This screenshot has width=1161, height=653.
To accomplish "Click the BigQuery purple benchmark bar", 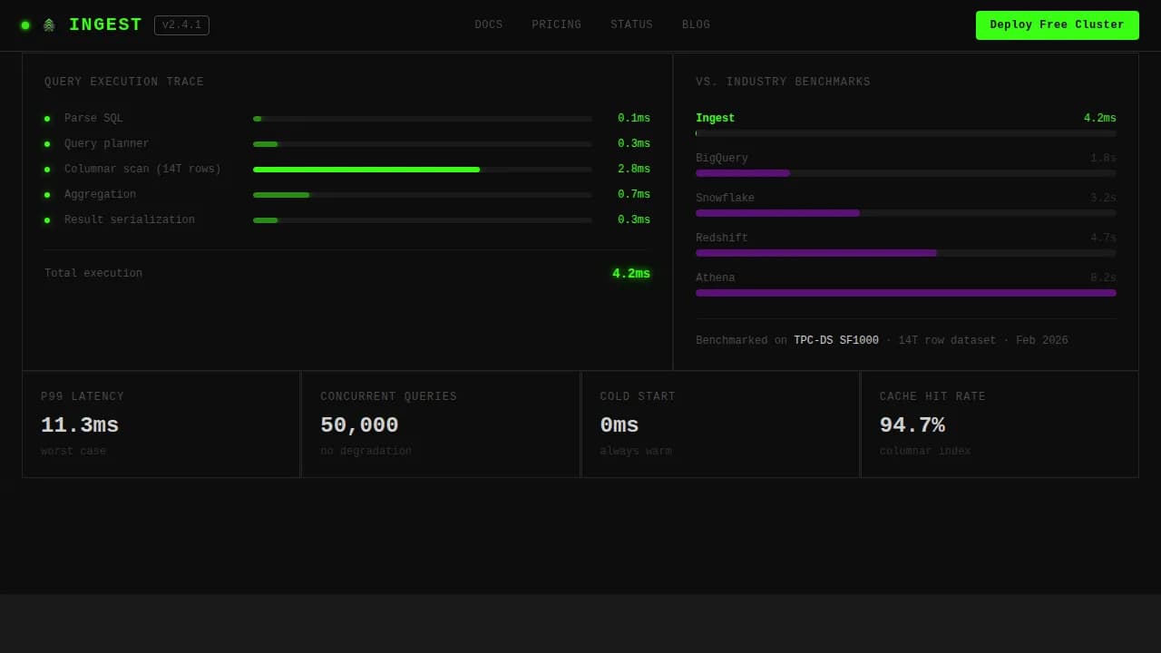I will [743, 173].
